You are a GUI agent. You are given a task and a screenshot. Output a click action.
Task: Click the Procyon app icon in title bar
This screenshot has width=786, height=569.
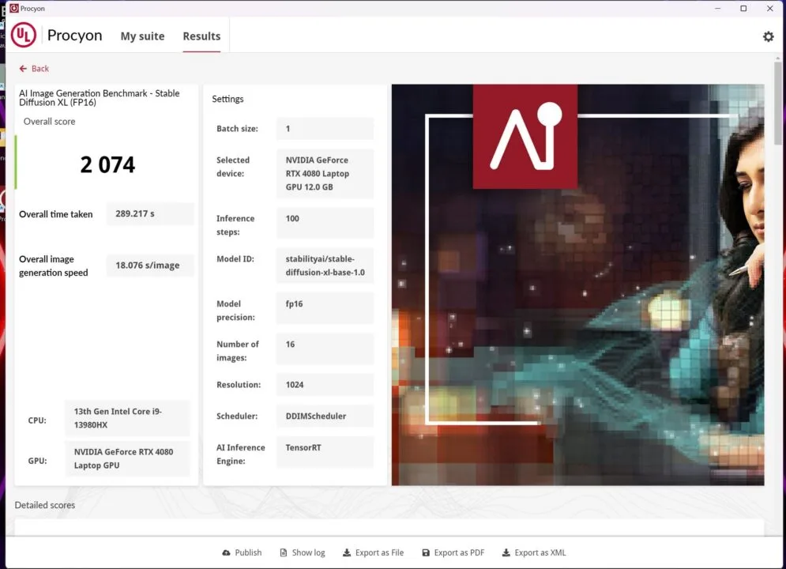[x=13, y=9]
